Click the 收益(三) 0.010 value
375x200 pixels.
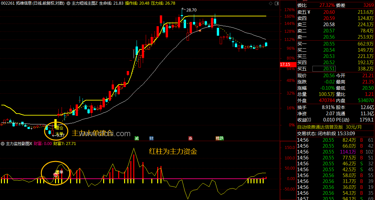[x=329, y=119]
